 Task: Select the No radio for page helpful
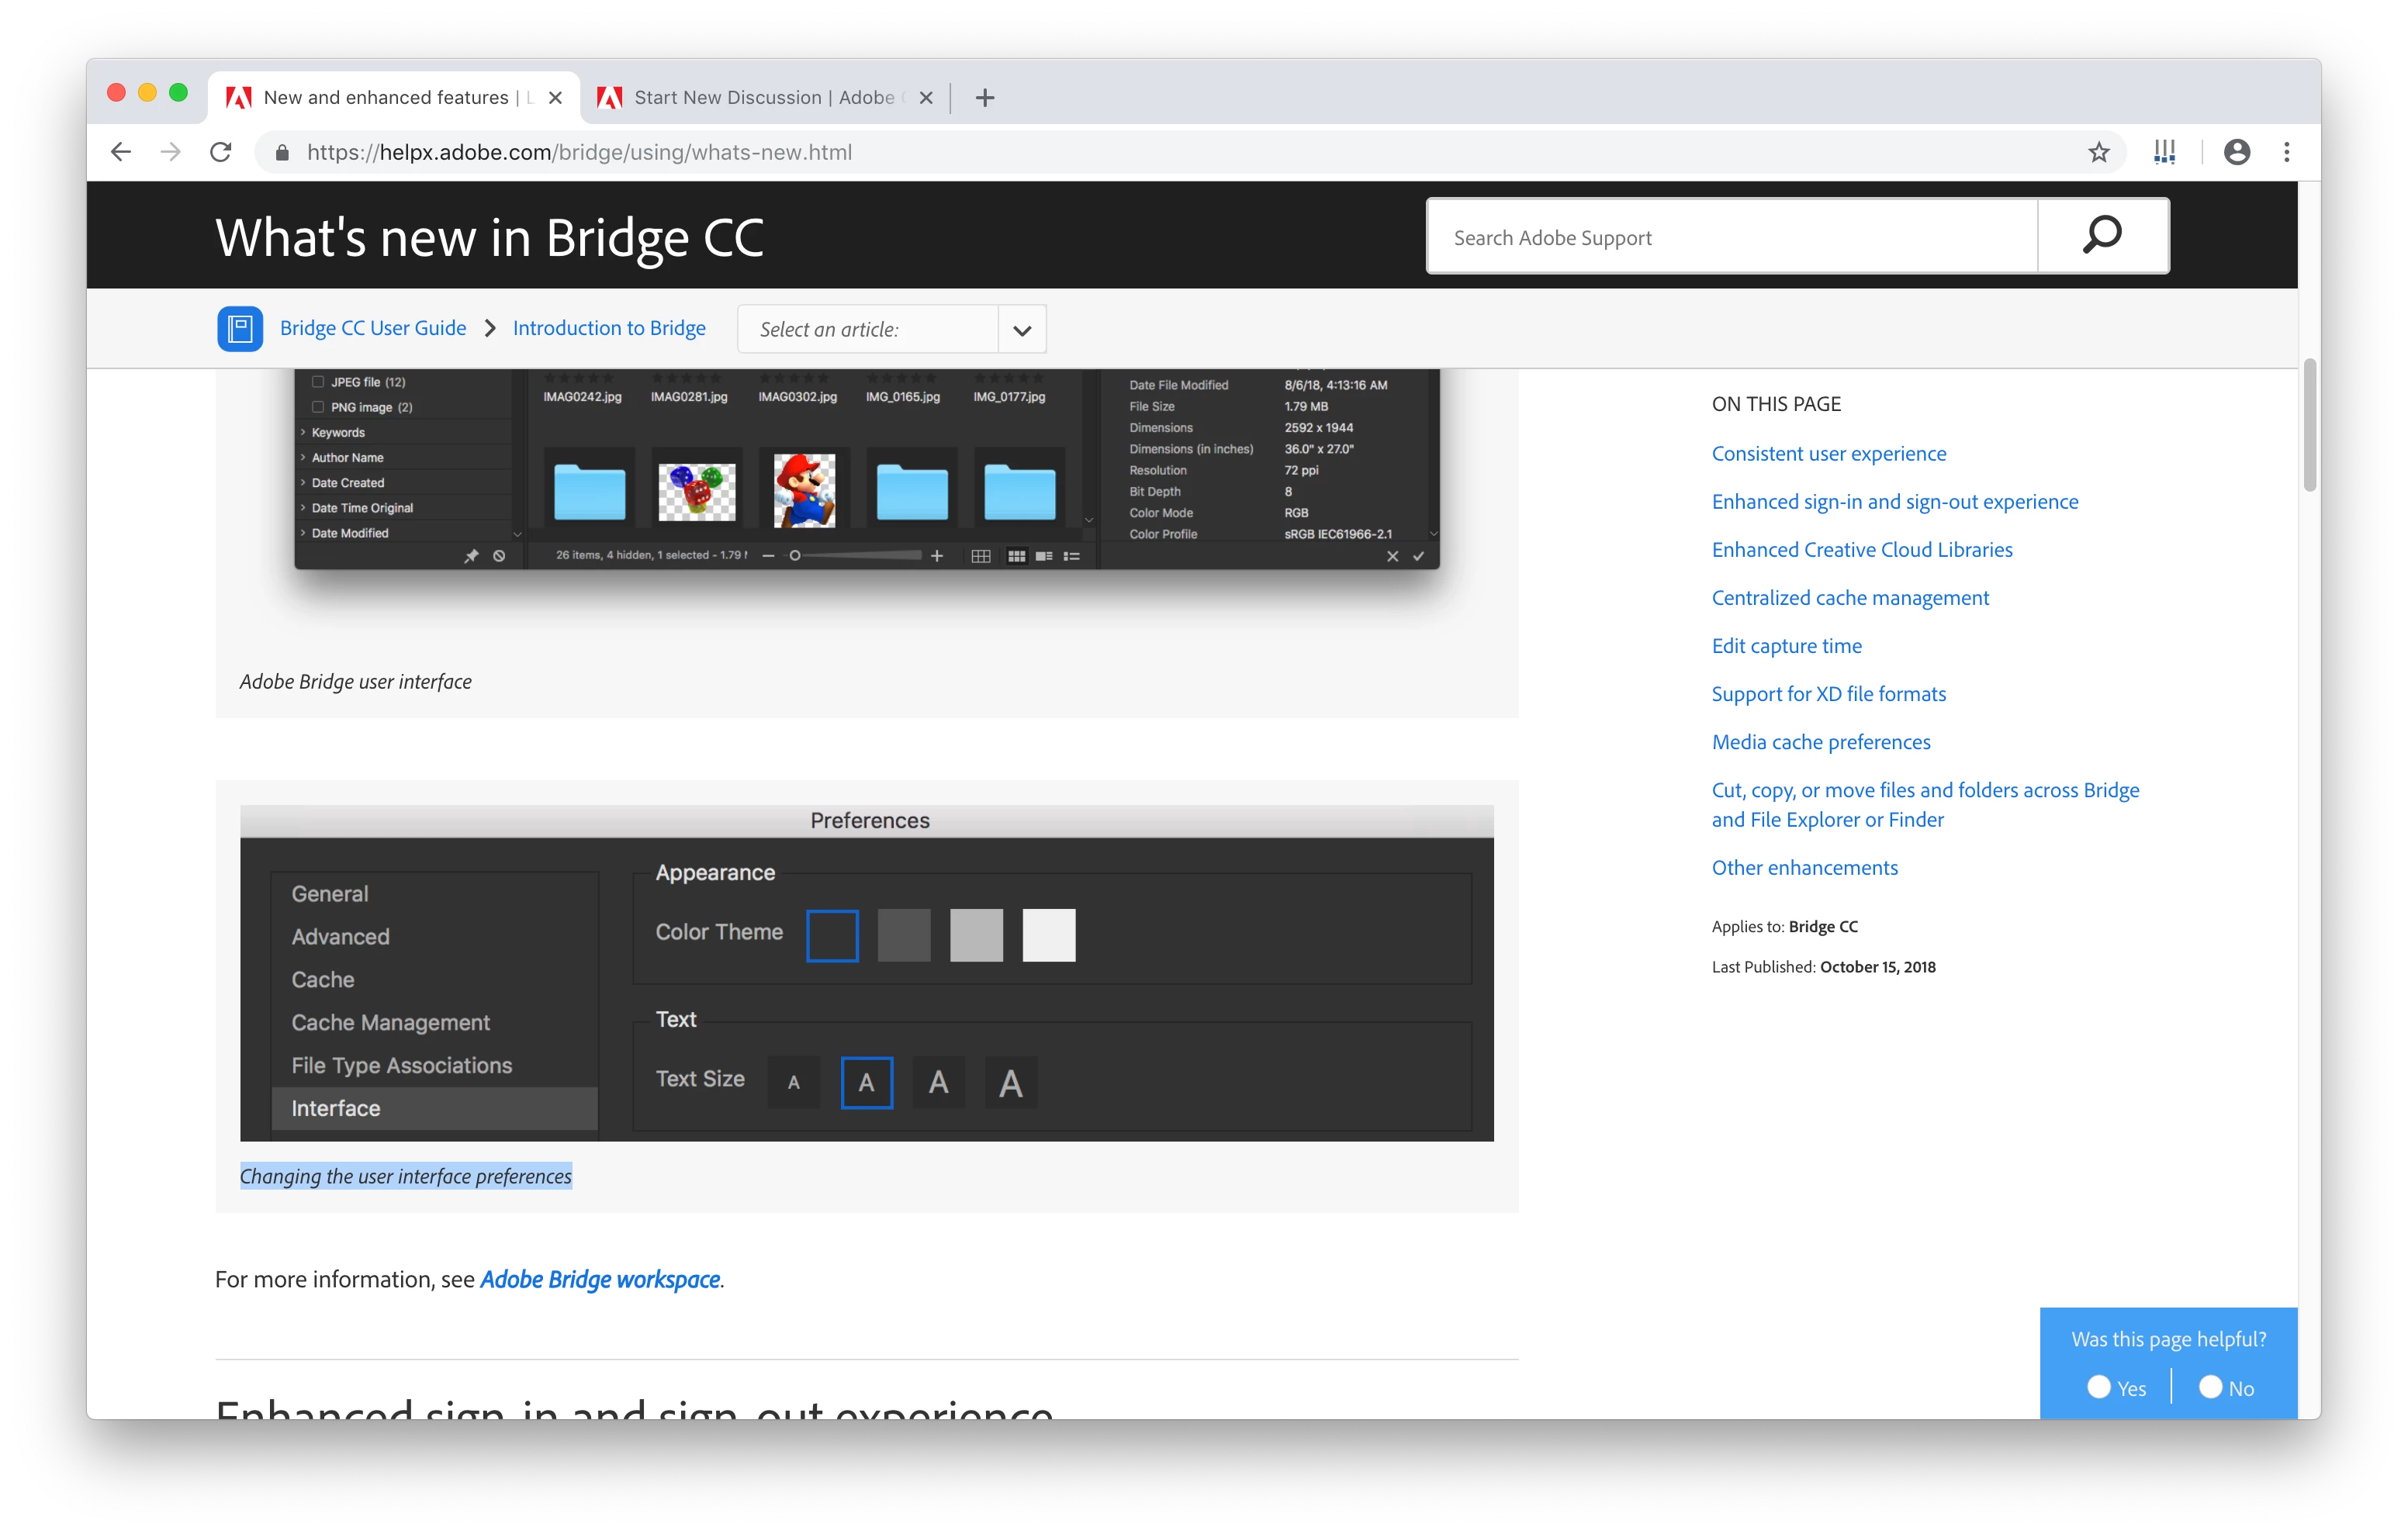coord(2210,1387)
